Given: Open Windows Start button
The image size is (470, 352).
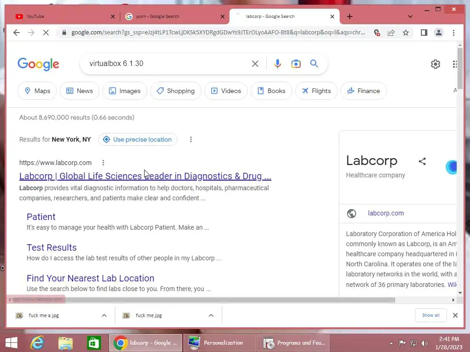Looking at the screenshot, I should click(x=11, y=343).
